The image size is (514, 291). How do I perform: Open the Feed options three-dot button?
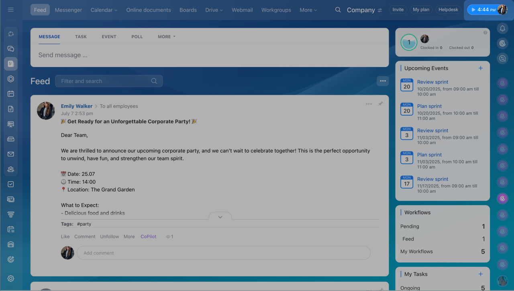[383, 81]
